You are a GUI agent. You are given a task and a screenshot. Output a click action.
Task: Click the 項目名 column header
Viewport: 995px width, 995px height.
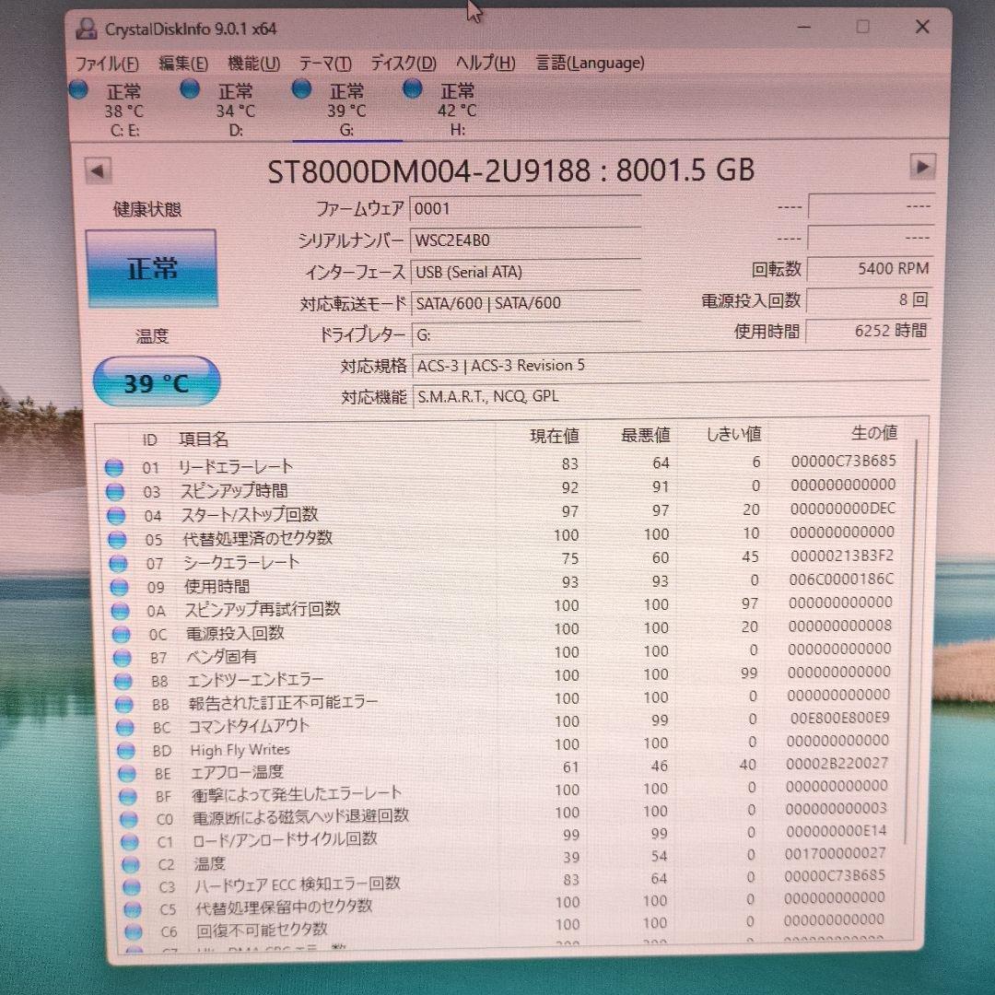pyautogui.click(x=204, y=439)
